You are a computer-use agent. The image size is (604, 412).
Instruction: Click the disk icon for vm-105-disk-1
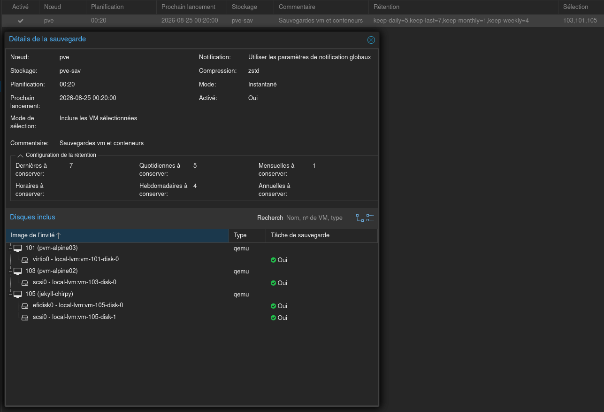(25, 318)
